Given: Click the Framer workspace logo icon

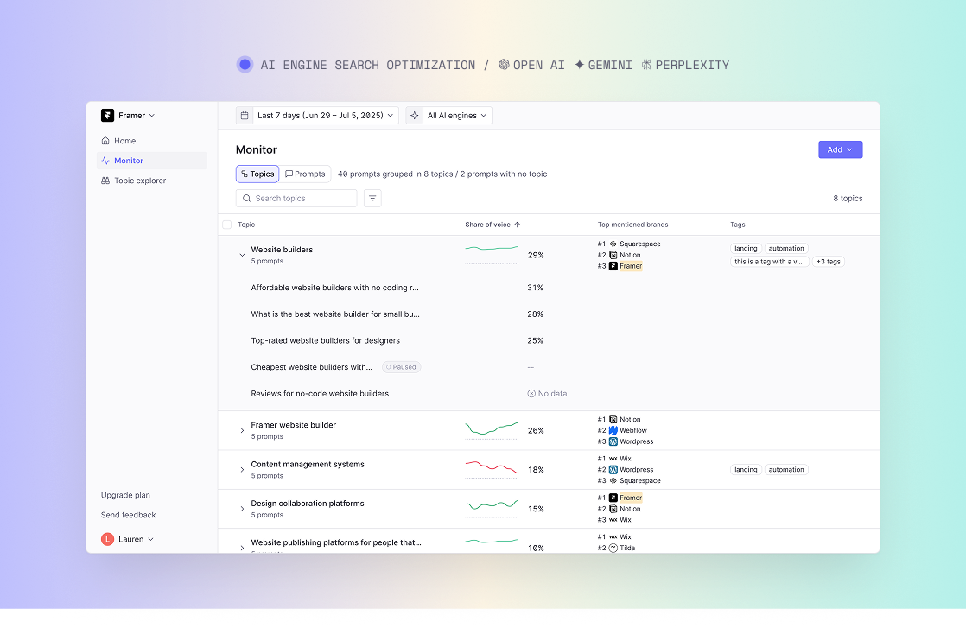Looking at the screenshot, I should click(x=107, y=115).
